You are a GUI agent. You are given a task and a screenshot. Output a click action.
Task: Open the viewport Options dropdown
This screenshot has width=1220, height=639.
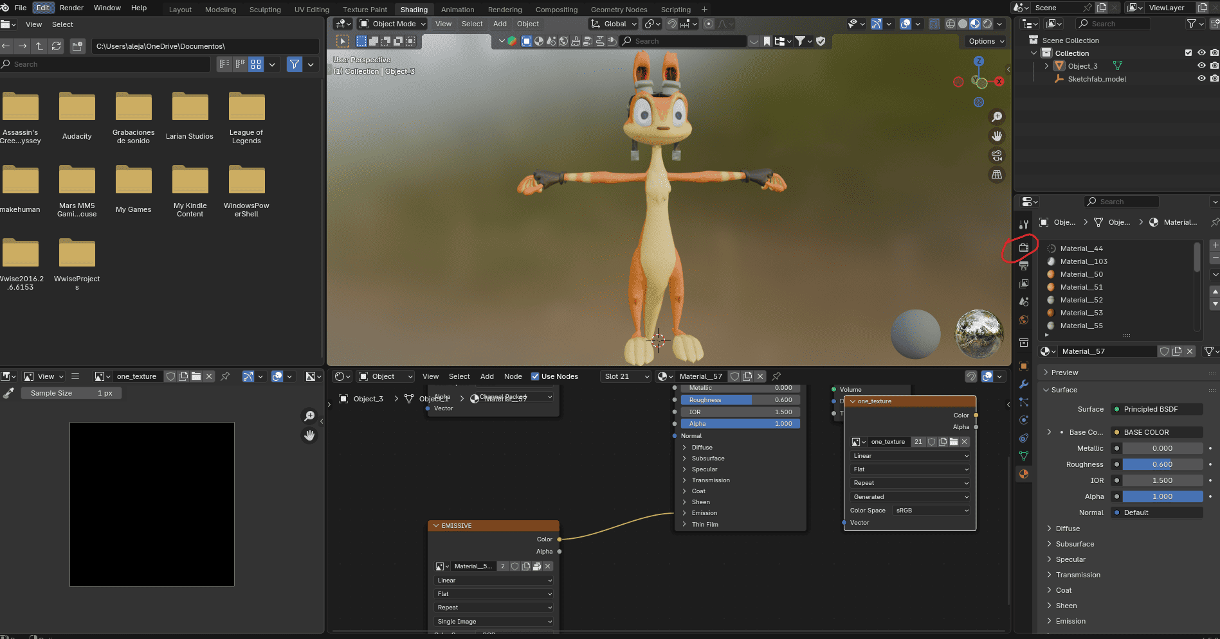tap(986, 41)
